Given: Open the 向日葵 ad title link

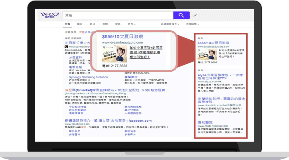Looking at the screenshot, I should click(77, 43).
